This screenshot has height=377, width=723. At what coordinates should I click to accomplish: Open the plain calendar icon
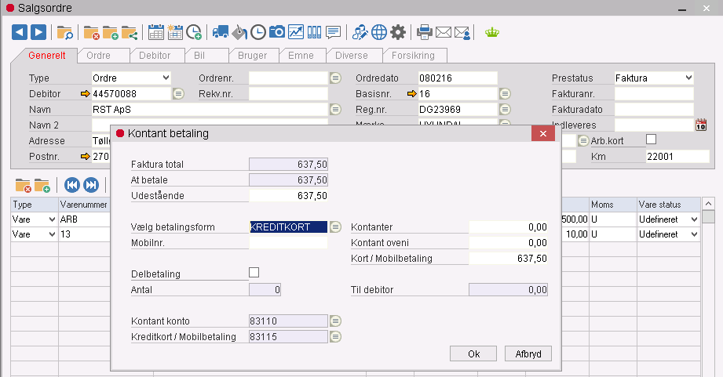156,32
